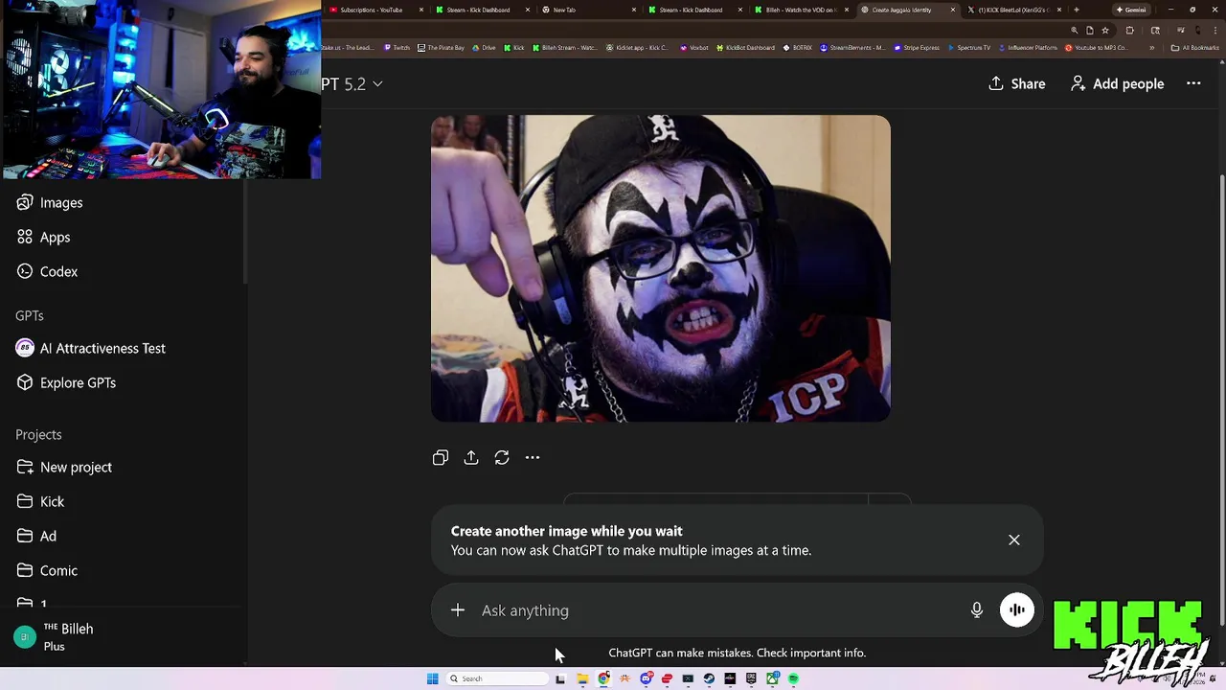Screen dimensions: 1226x690
Task: Click Add people at the top
Action: [1117, 83]
